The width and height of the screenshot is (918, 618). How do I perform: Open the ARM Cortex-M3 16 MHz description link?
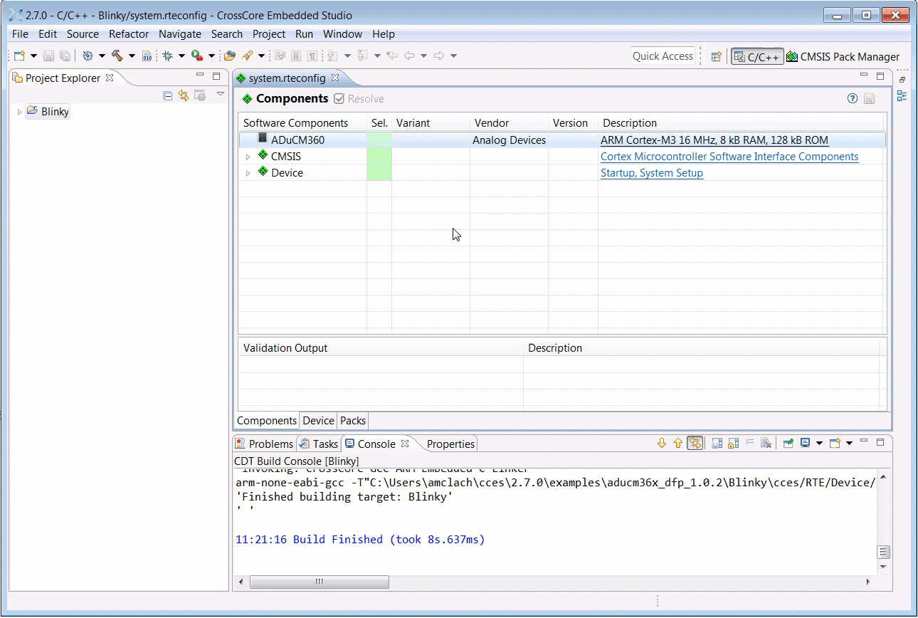coord(714,140)
